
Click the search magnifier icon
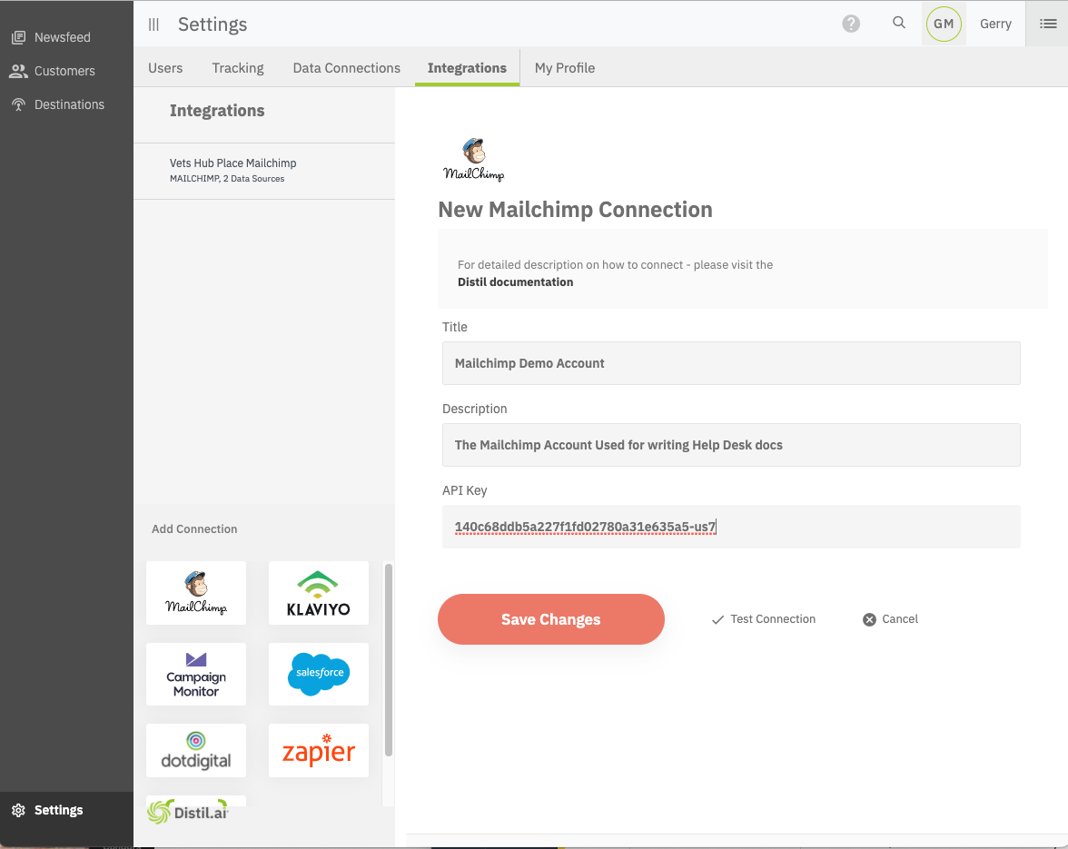point(899,23)
